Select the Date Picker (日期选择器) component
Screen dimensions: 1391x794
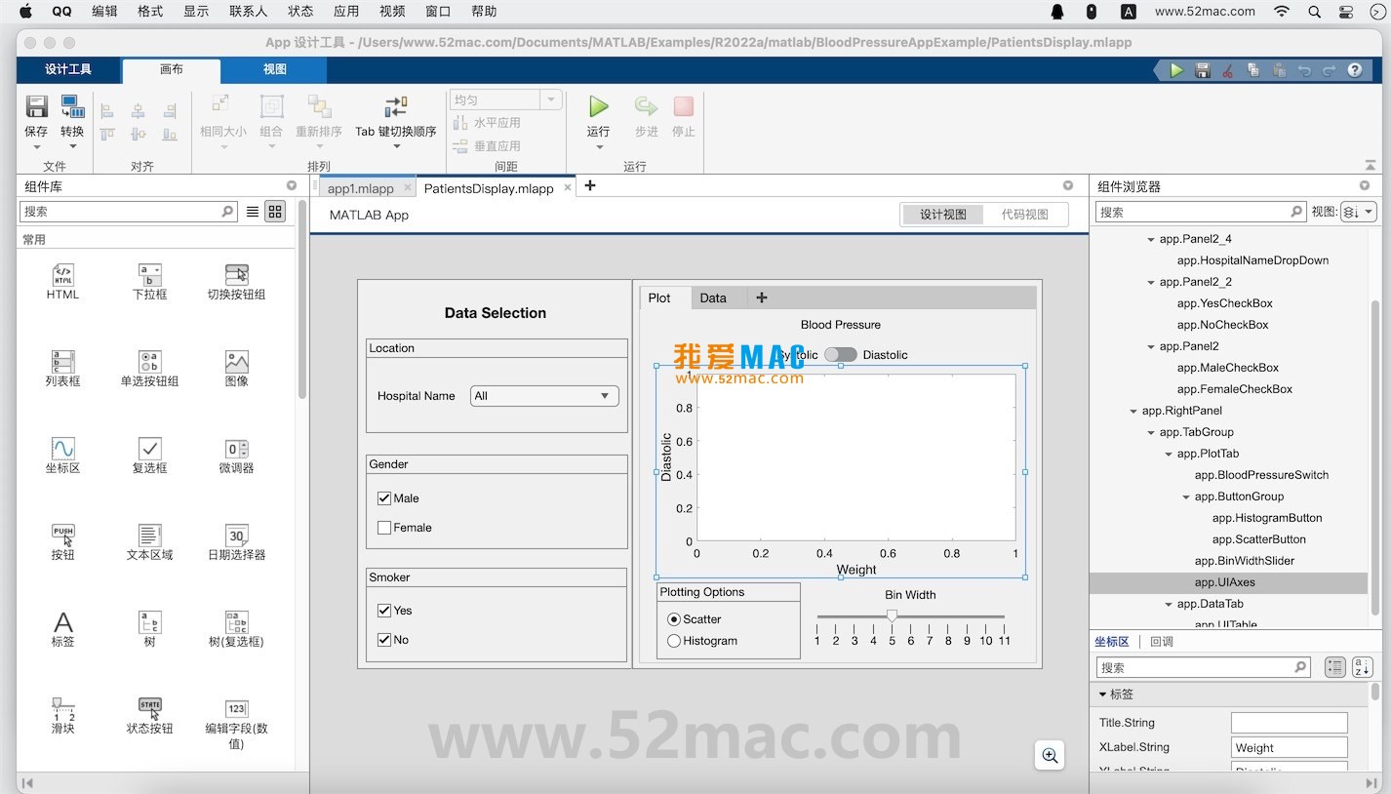point(236,542)
